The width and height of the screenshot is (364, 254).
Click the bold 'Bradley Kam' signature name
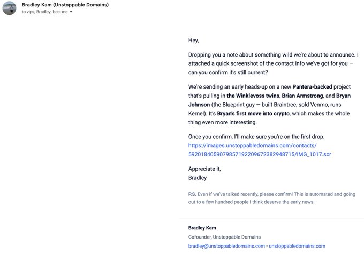pos(202,228)
